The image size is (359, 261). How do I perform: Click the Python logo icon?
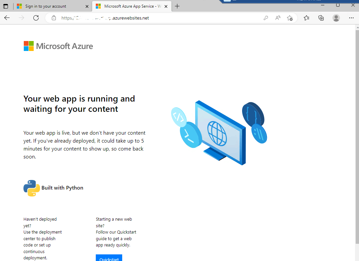tap(32, 188)
